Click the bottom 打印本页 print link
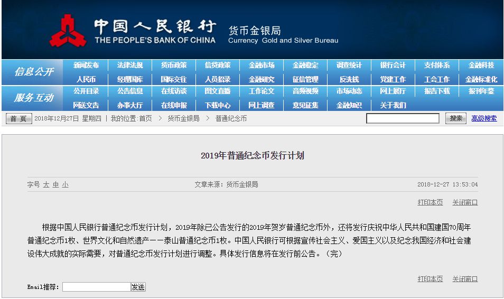This screenshot has height=299, width=504. point(430,279)
